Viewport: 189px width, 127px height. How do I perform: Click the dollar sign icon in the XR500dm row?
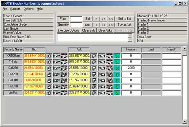(x=117, y=56)
